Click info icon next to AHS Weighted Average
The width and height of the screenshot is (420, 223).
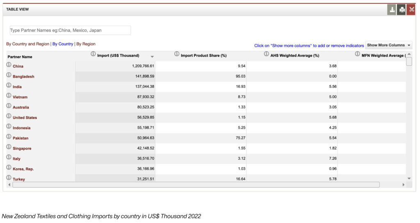267,54
